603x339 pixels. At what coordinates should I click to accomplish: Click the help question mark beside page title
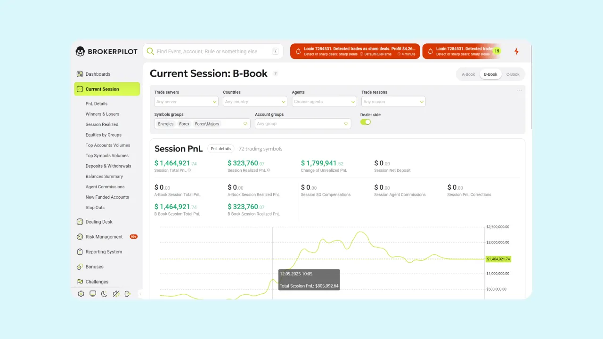[276, 73]
